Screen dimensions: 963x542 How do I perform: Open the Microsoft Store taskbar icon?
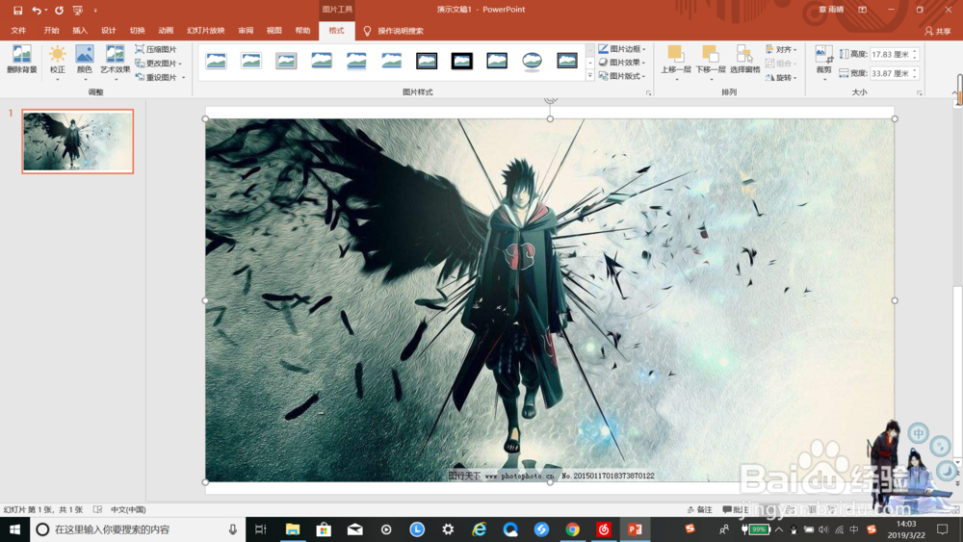click(x=324, y=529)
